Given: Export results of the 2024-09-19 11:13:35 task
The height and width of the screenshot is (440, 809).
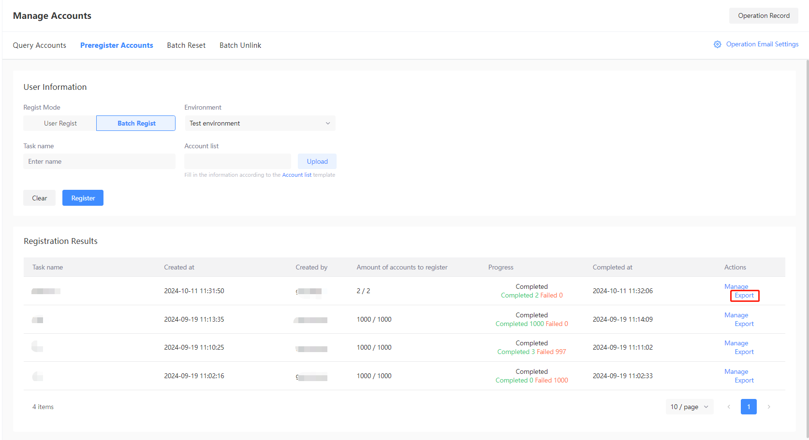Looking at the screenshot, I should [744, 324].
